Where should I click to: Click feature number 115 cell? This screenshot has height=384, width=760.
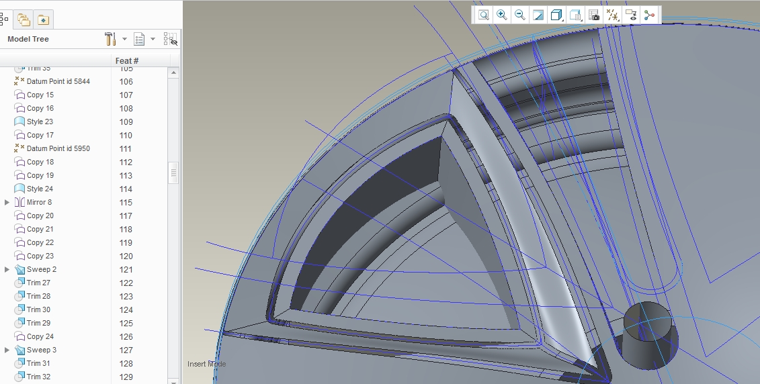(x=126, y=203)
